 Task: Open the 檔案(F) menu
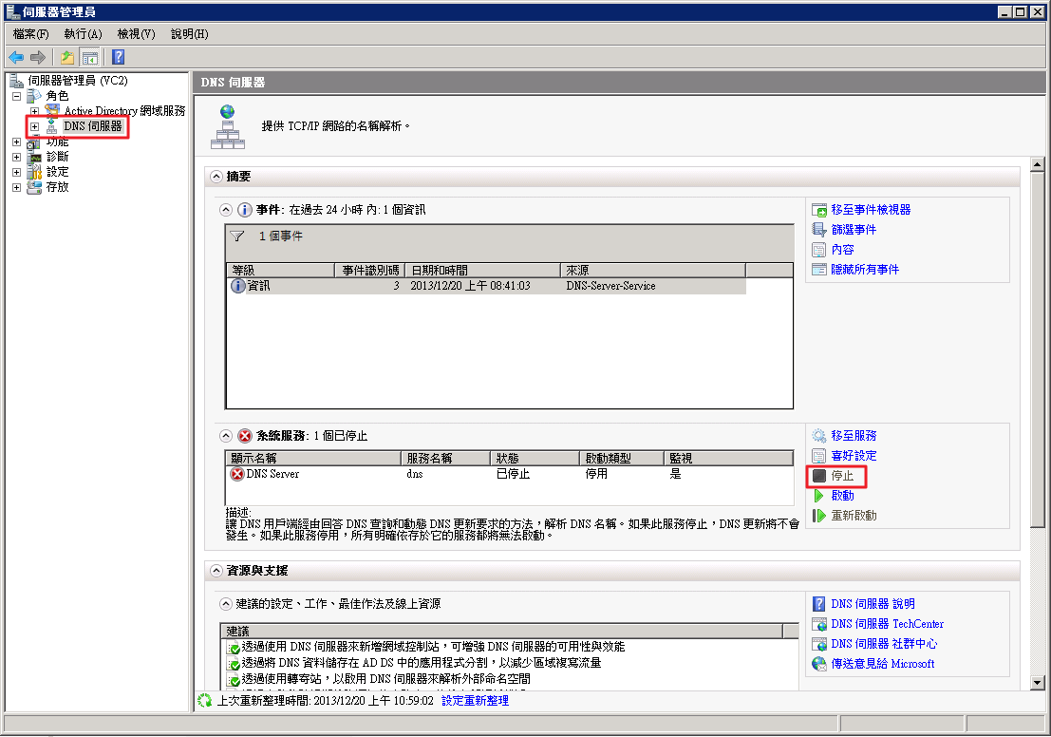[x=30, y=34]
